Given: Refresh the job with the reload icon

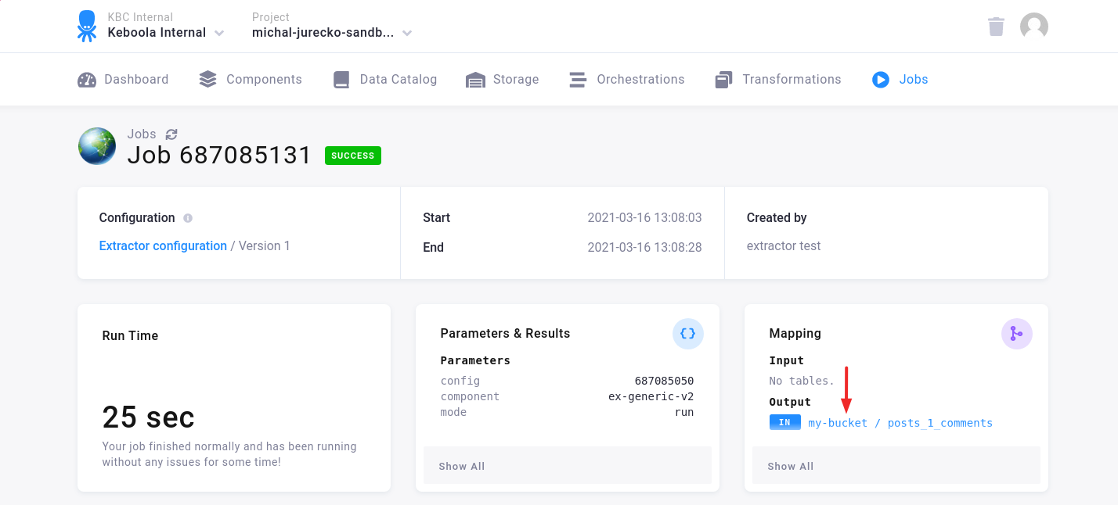Looking at the screenshot, I should click(171, 134).
